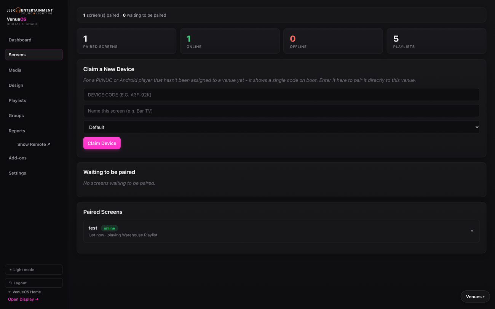Expand the test screen row arrow
The height and width of the screenshot is (309, 495).
click(x=472, y=231)
